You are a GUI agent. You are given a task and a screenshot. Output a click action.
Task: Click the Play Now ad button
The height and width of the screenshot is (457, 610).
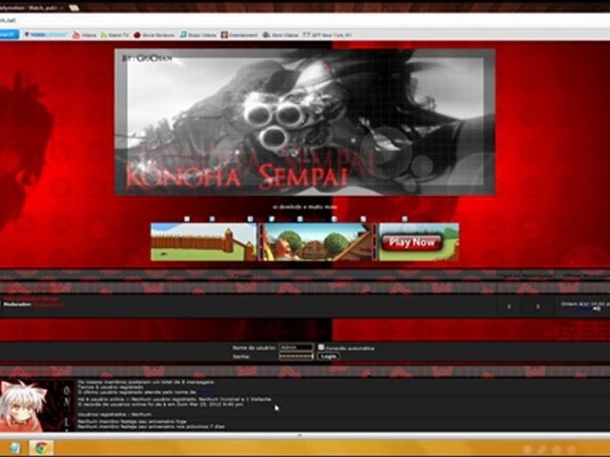[412, 242]
